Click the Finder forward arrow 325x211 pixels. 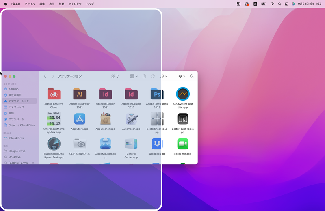(53, 76)
